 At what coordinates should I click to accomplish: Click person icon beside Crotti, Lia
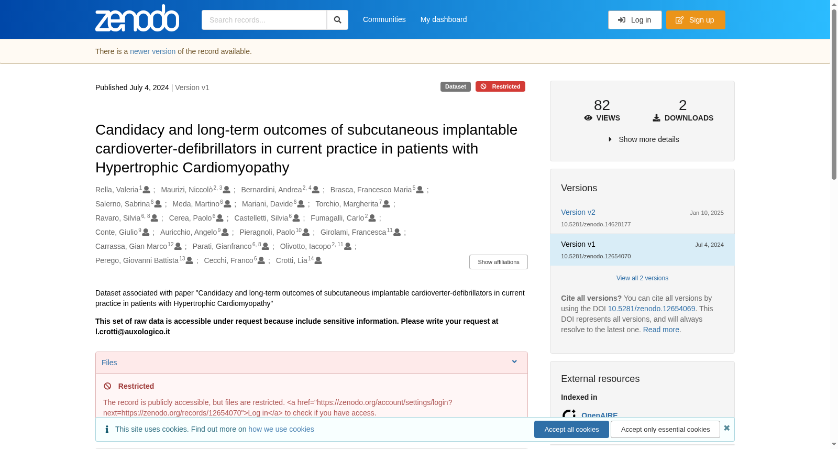(318, 260)
